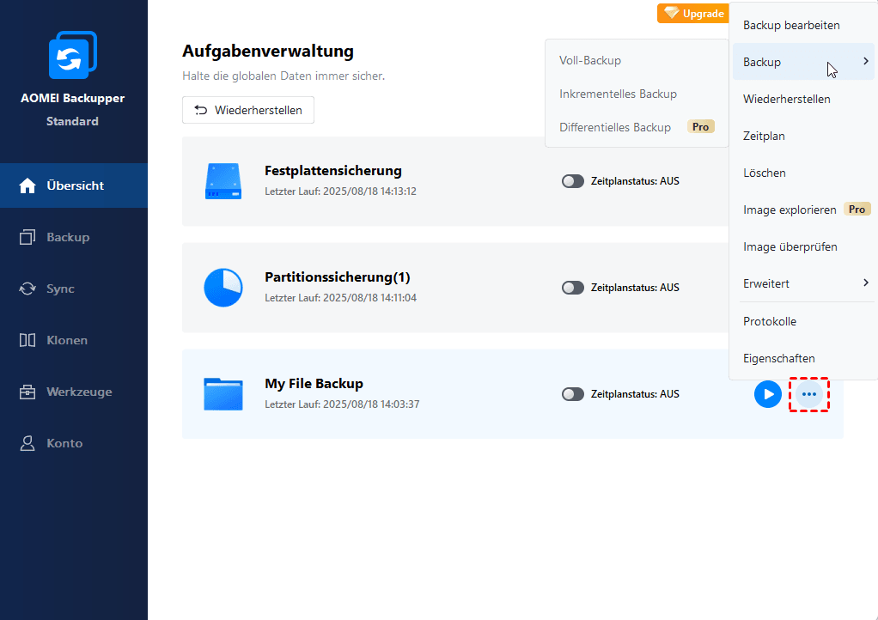The height and width of the screenshot is (620, 878).
Task: Click the AOMEI Backupper logo icon
Action: click(x=73, y=55)
